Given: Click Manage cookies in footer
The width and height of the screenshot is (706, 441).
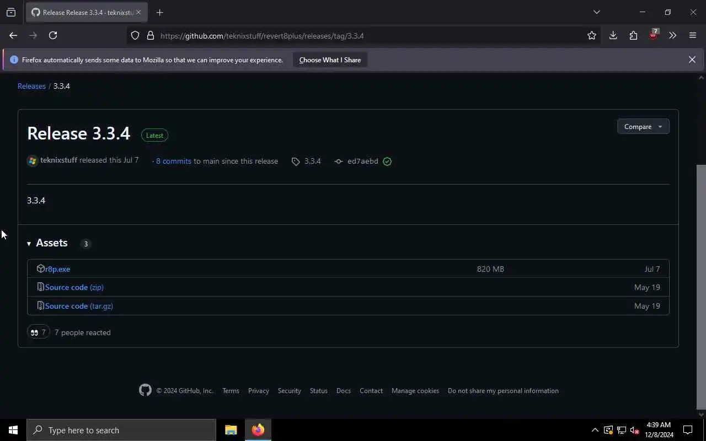Looking at the screenshot, I should pyautogui.click(x=415, y=391).
